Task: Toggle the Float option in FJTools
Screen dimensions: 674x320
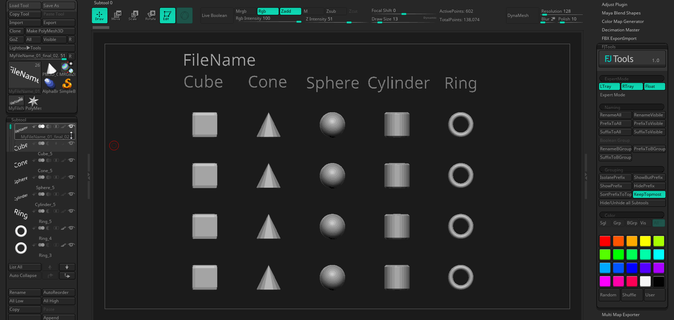Action: click(x=655, y=86)
